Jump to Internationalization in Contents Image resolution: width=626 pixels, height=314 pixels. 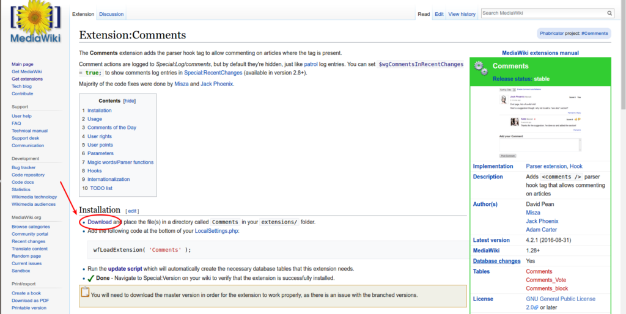[x=109, y=179]
